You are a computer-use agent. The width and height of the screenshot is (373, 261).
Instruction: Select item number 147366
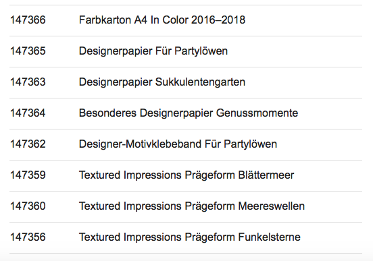pos(28,20)
